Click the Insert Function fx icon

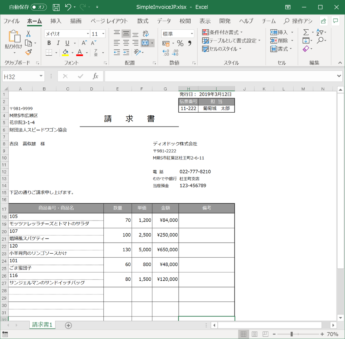(x=95, y=76)
